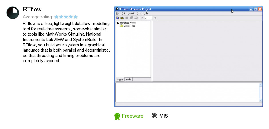Click the green Freeware badge icon
Screen dimensions: 269x129
coord(117,116)
